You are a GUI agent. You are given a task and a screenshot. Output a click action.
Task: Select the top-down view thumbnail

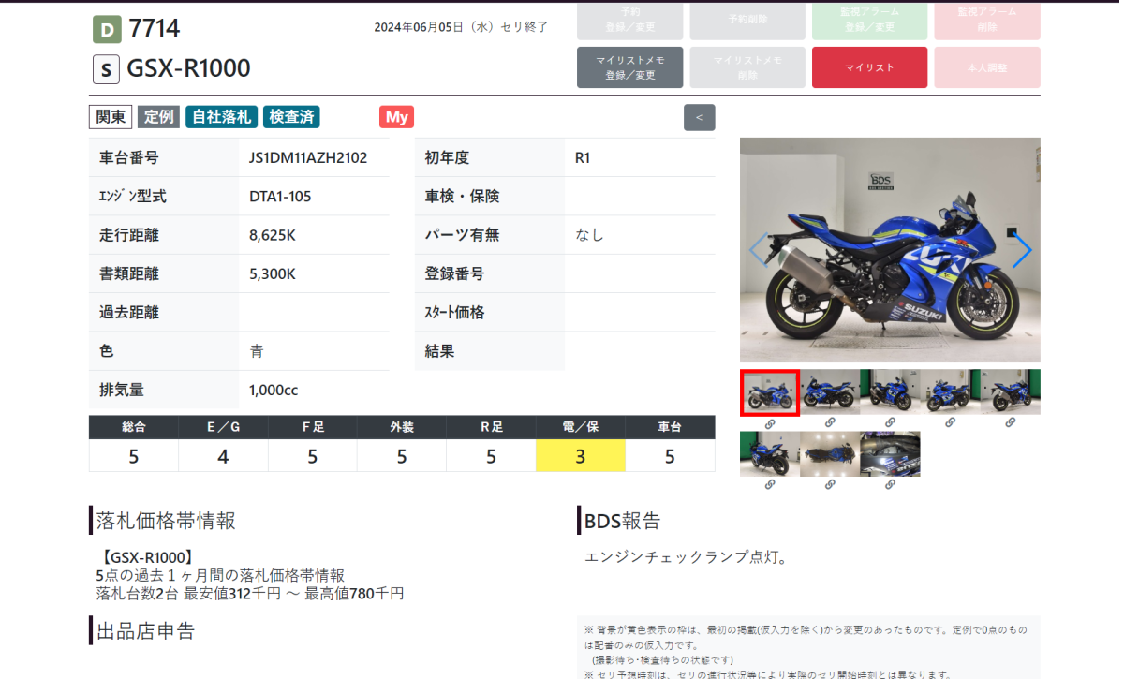[830, 453]
